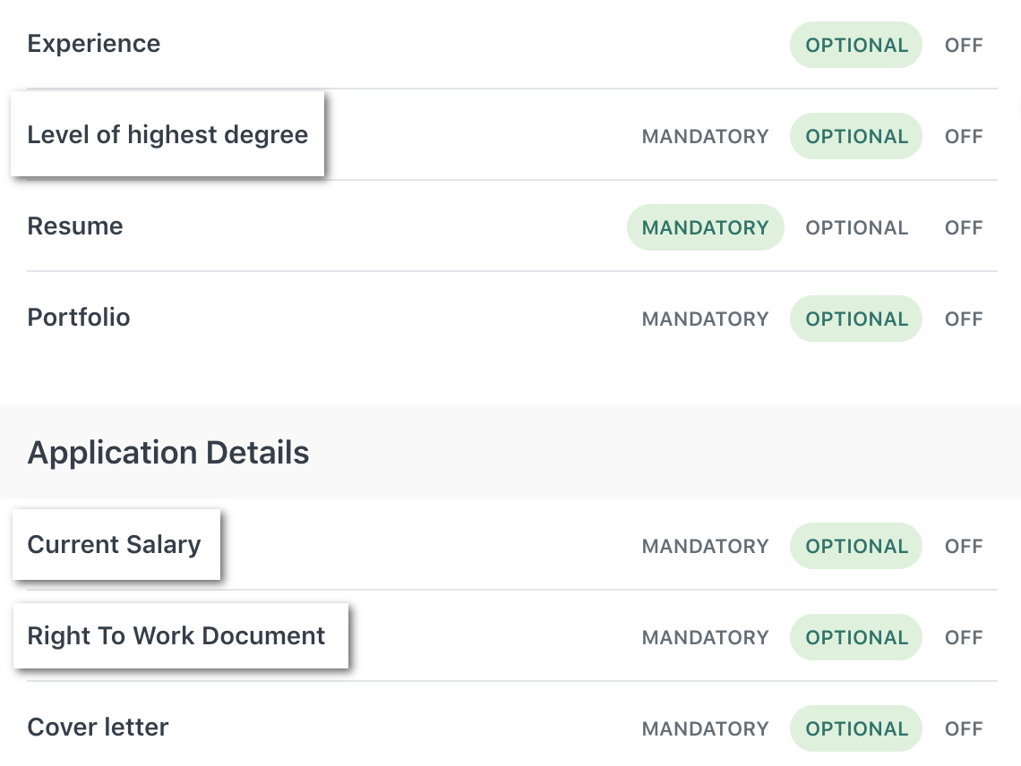The image size is (1021, 766).
Task: Set Current Salary to Mandatory
Action: pyautogui.click(x=705, y=546)
